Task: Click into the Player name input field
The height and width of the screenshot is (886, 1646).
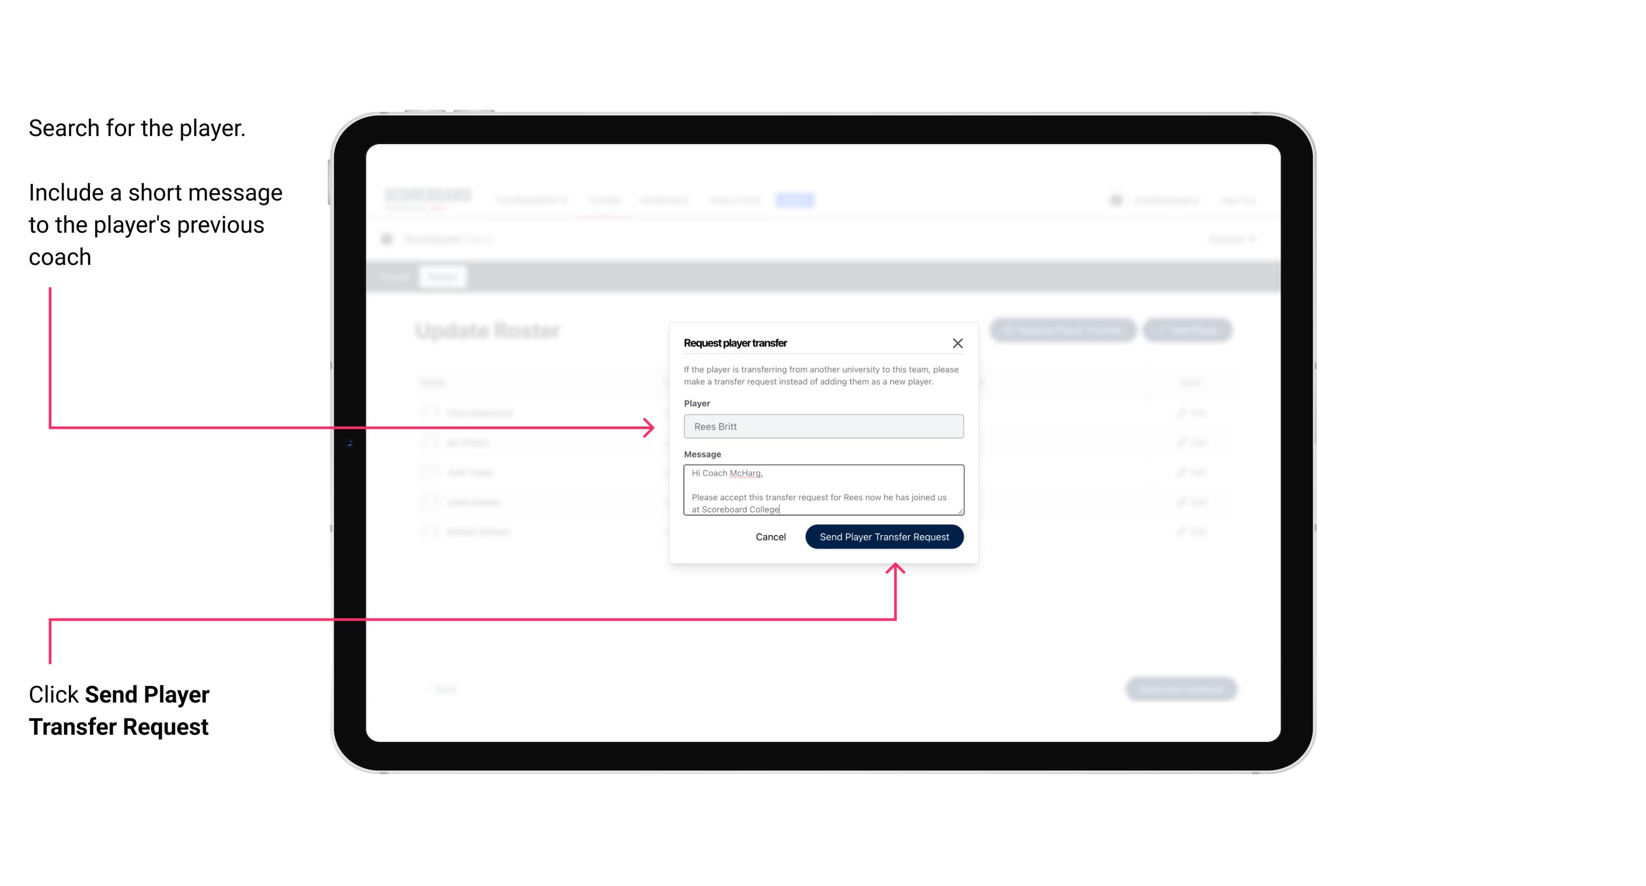Action: click(x=823, y=426)
